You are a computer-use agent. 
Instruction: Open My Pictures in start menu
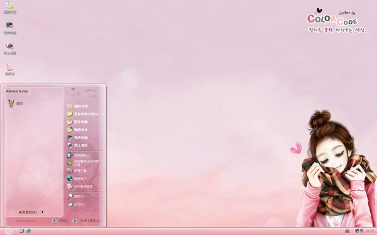(x=77, y=122)
